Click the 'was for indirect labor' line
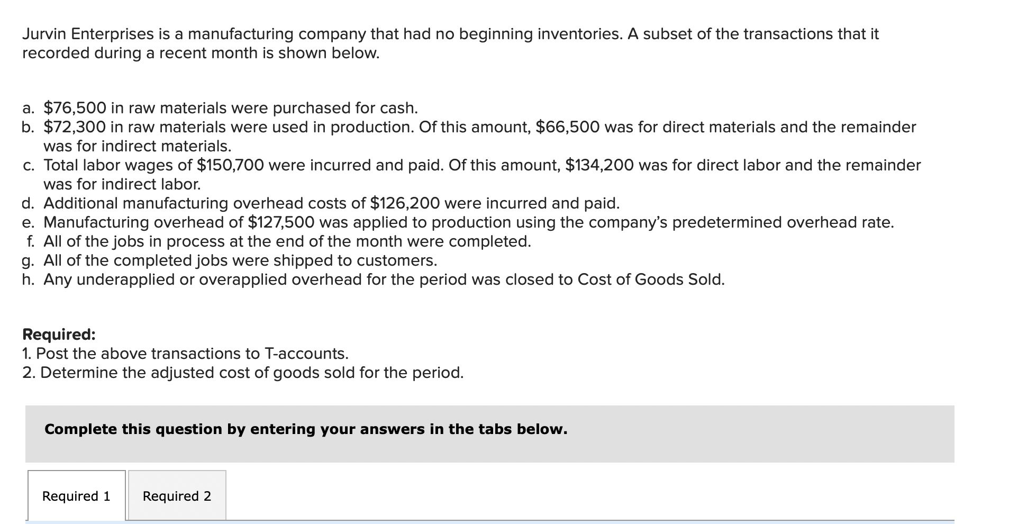This screenshot has height=524, width=1018. pos(122,184)
